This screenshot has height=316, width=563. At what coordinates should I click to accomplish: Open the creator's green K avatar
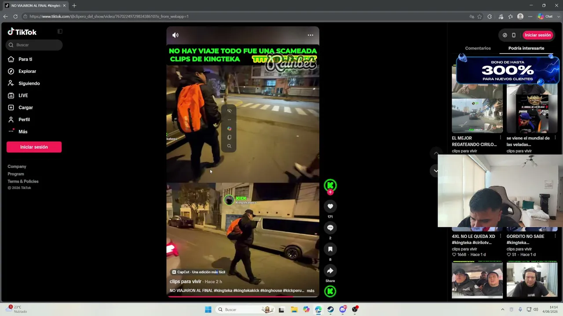pyautogui.click(x=330, y=185)
